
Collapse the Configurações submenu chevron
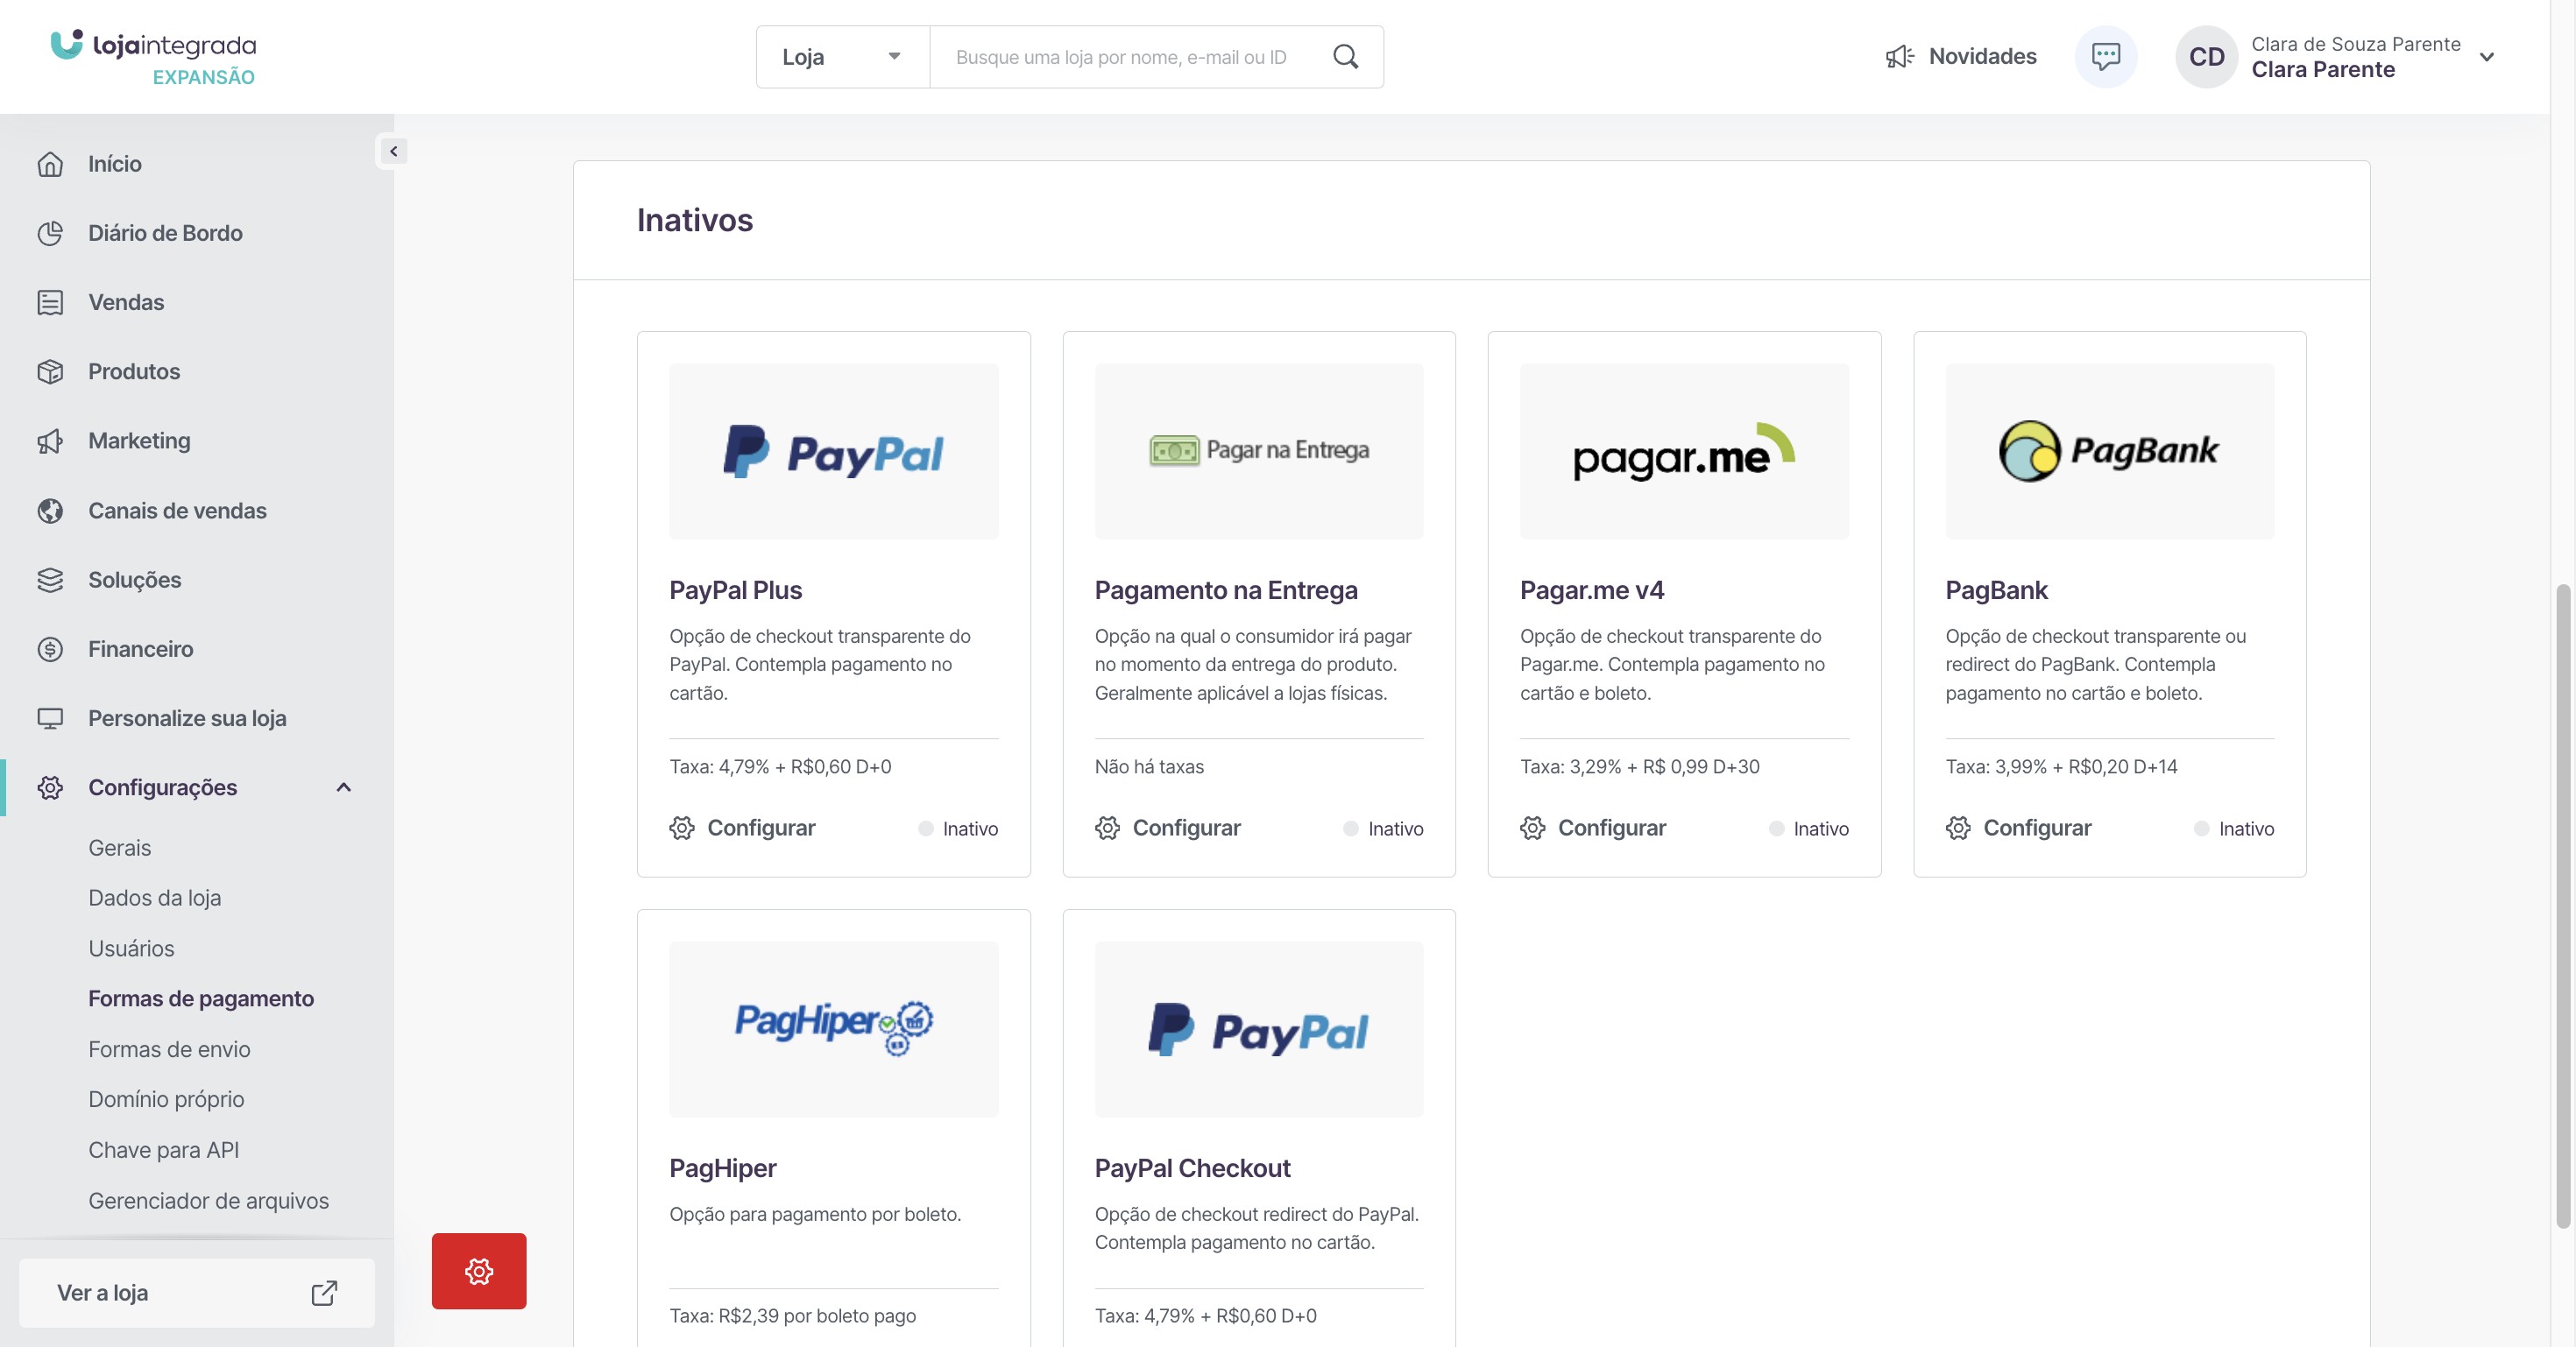(343, 787)
